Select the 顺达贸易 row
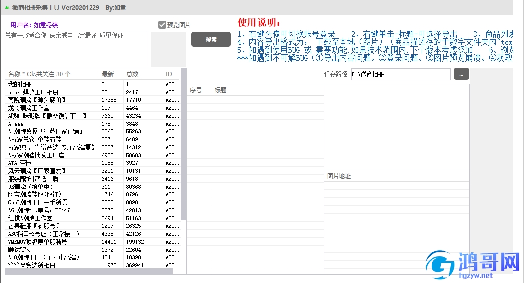The height and width of the screenshot is (283, 524). [x=93, y=250]
